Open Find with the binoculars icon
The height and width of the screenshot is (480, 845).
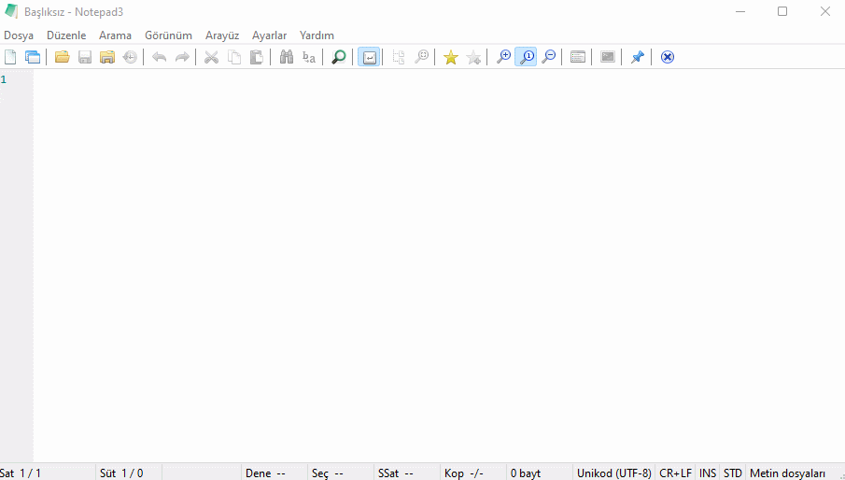click(286, 57)
